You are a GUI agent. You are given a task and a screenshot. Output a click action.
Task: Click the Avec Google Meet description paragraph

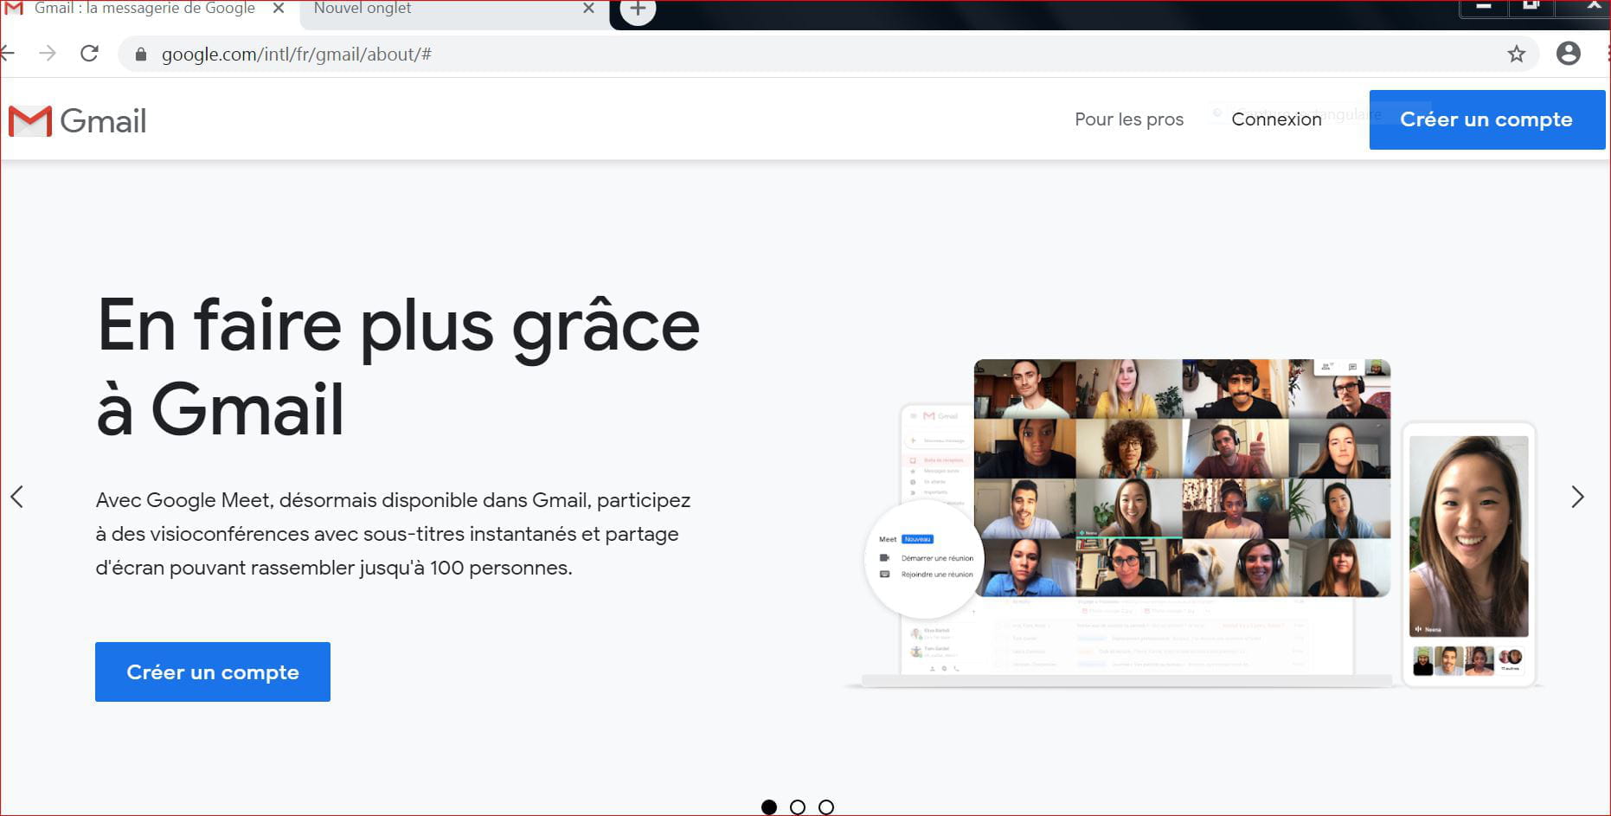click(394, 534)
